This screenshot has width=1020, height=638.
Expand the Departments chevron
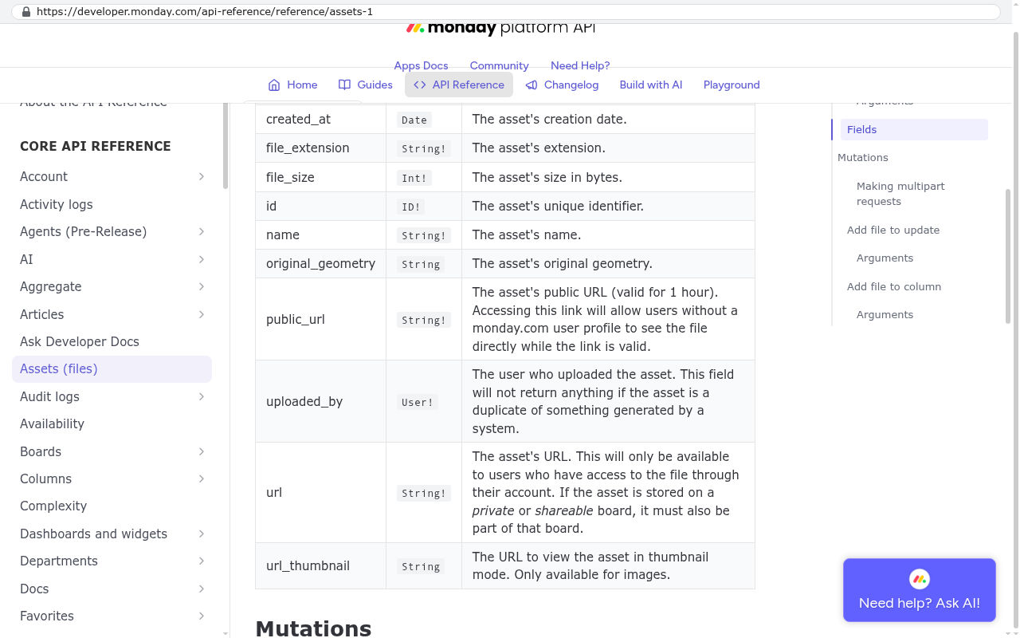tap(202, 561)
